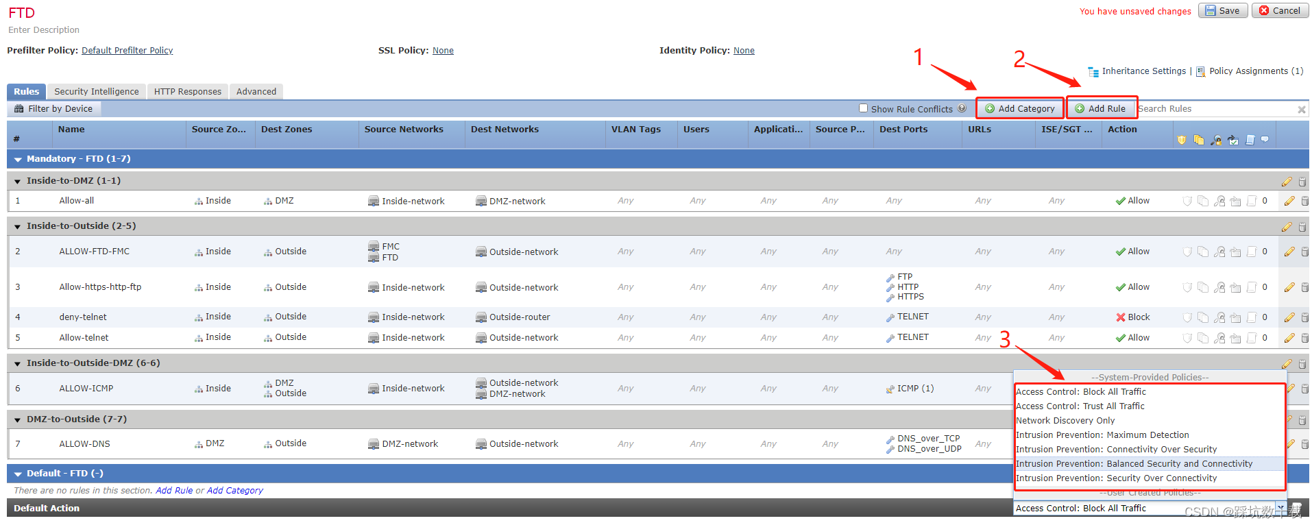Screen dimensions: 1312x525
Task: Click the Enter Description field
Action: (x=44, y=30)
